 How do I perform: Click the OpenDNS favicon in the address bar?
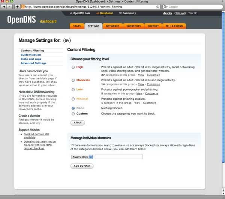[x=22, y=7]
